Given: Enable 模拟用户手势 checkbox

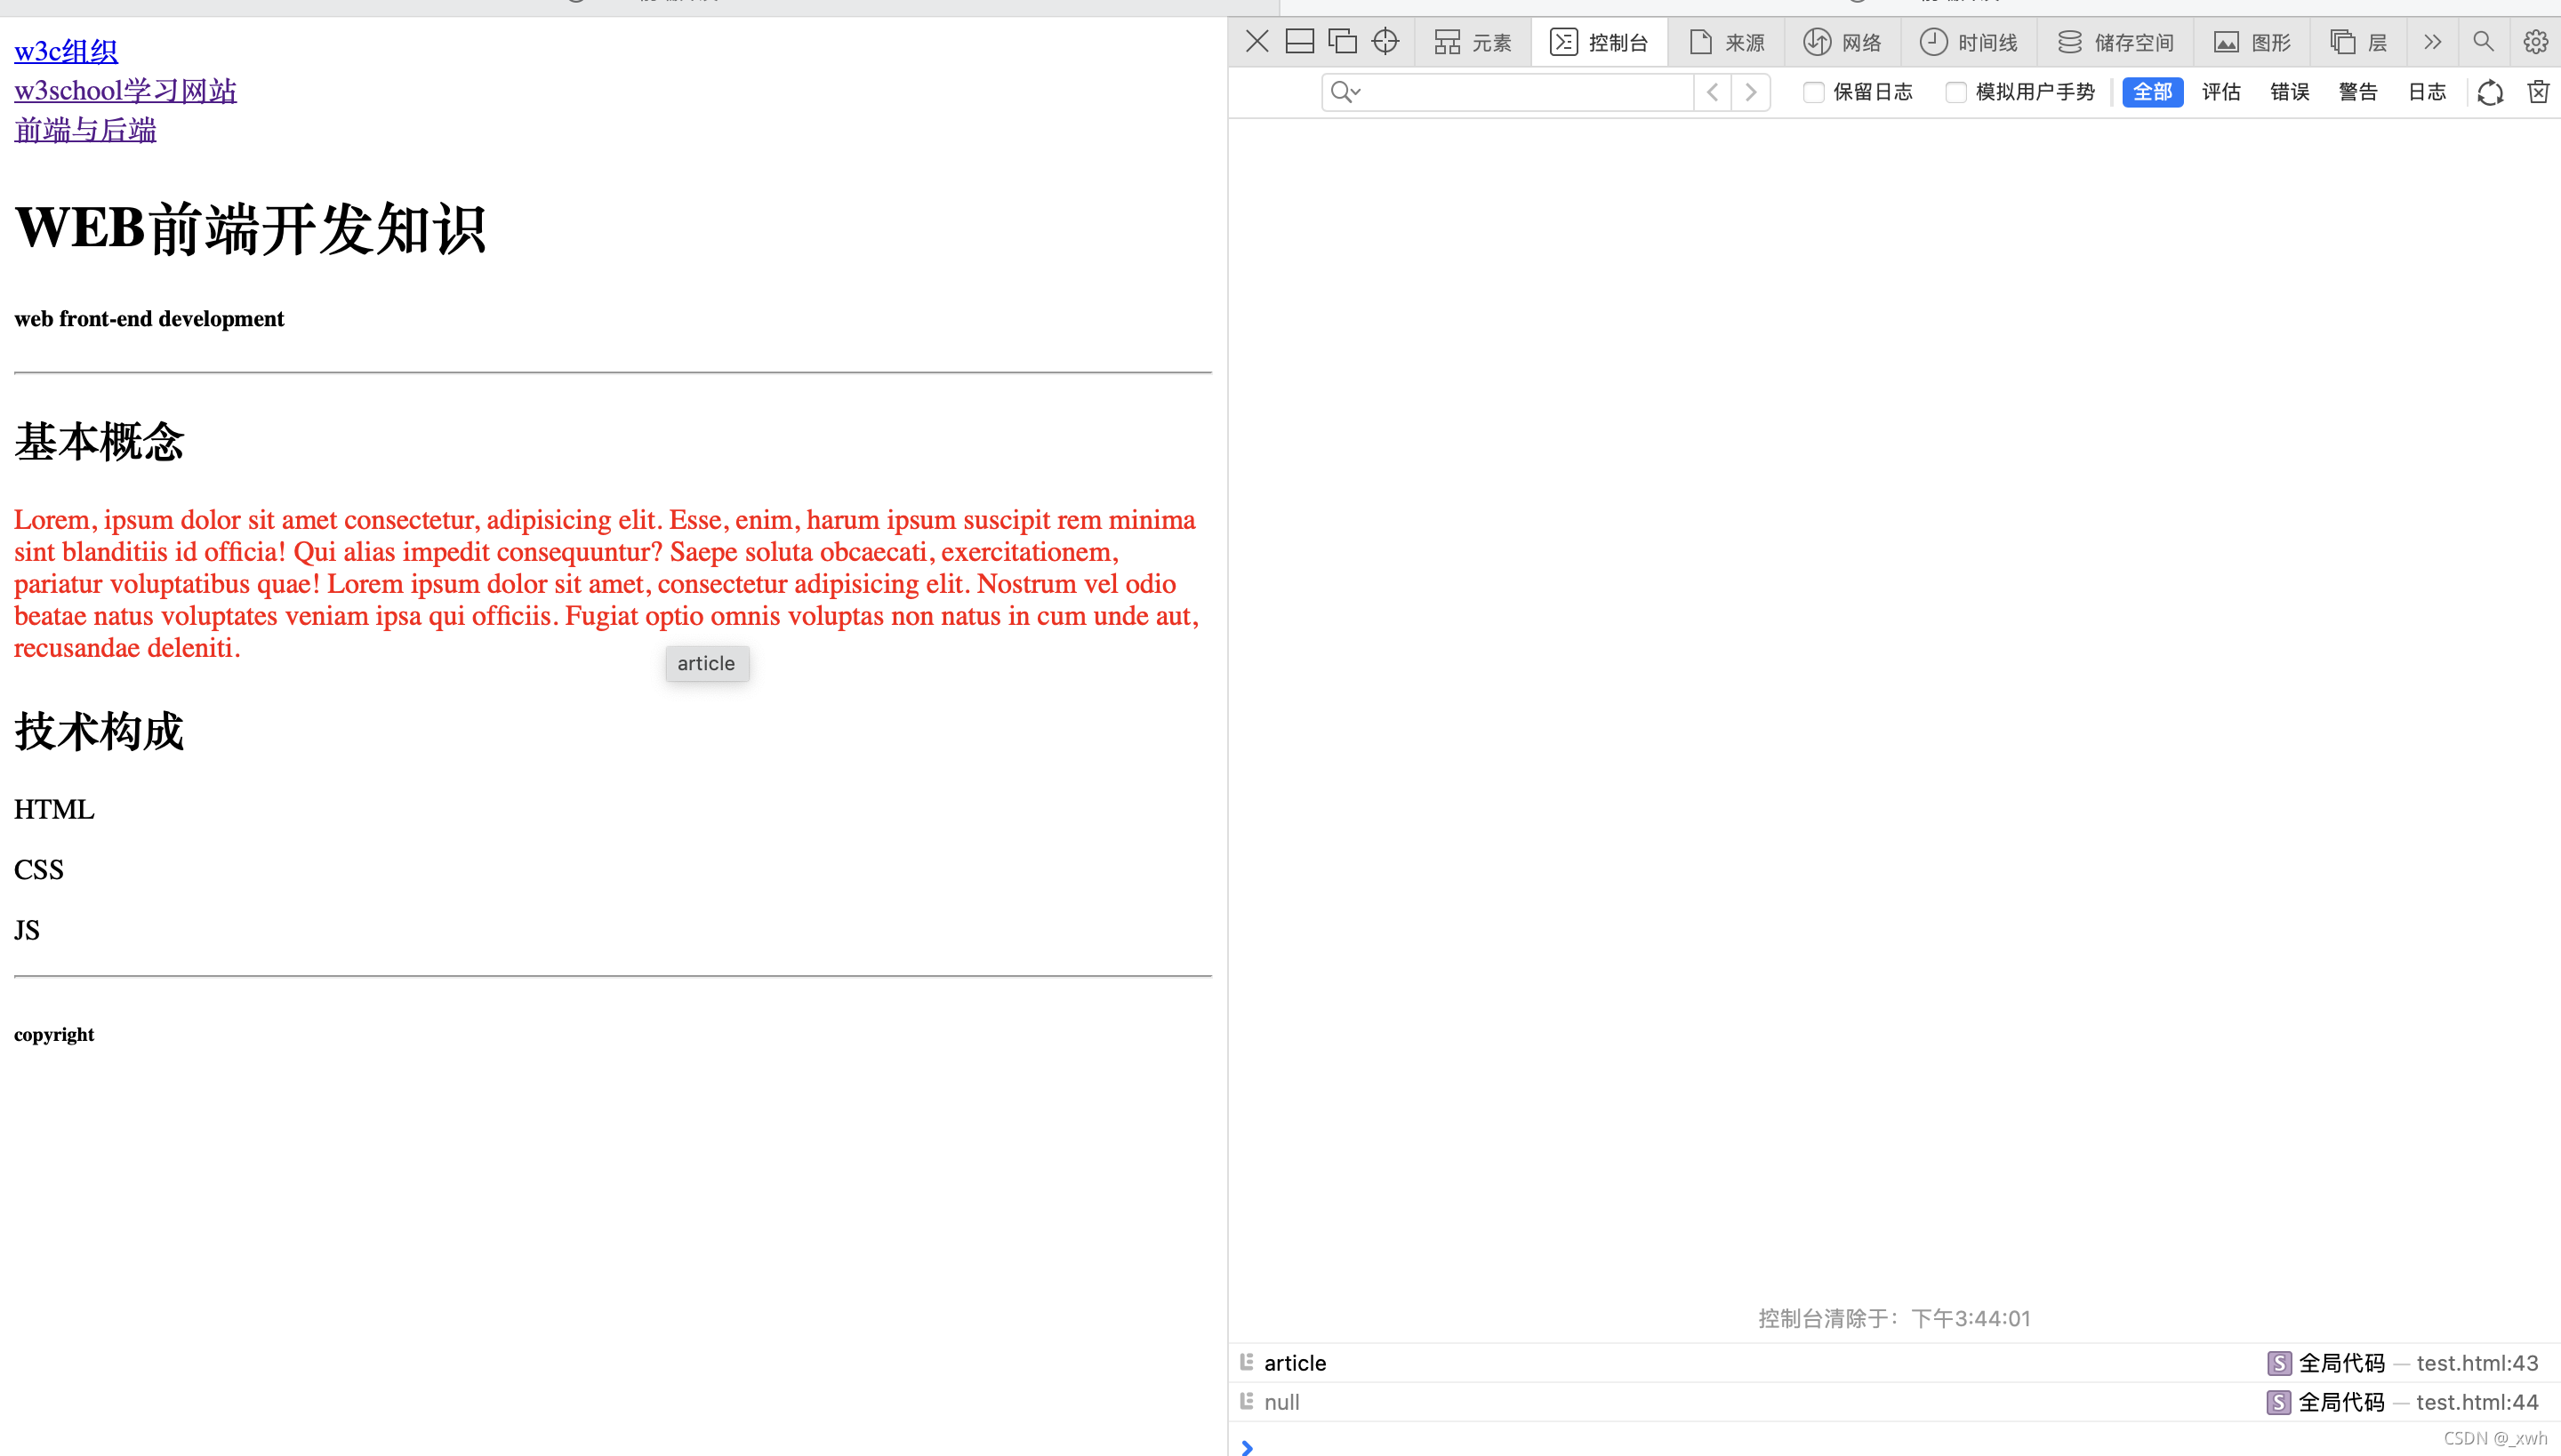Looking at the screenshot, I should point(1955,92).
